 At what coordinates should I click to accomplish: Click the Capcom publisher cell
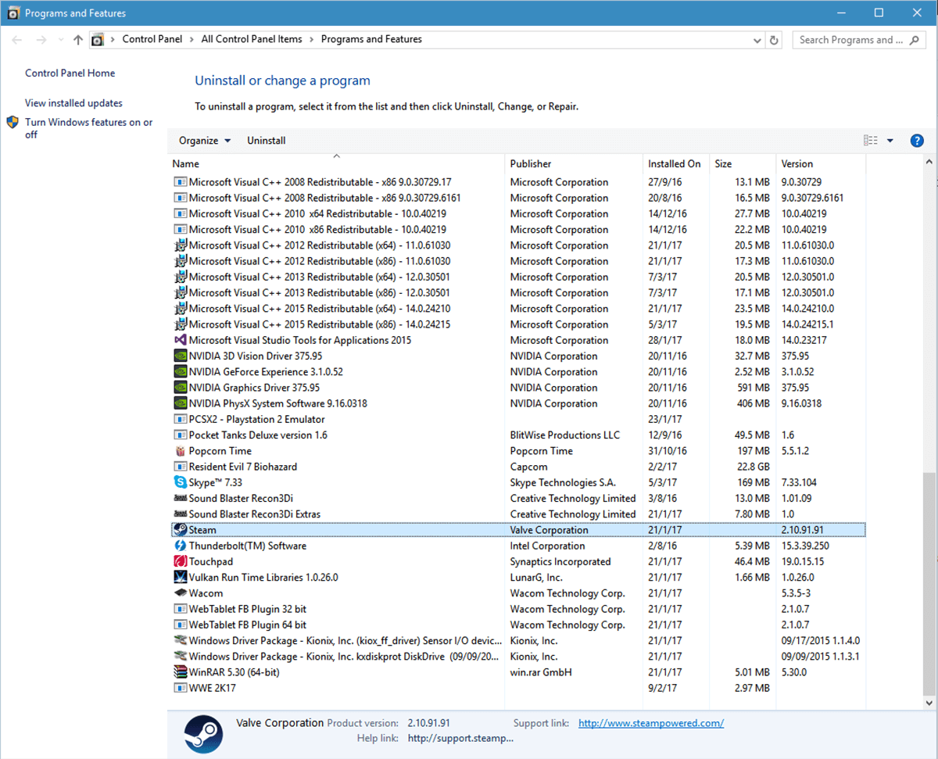[528, 467]
